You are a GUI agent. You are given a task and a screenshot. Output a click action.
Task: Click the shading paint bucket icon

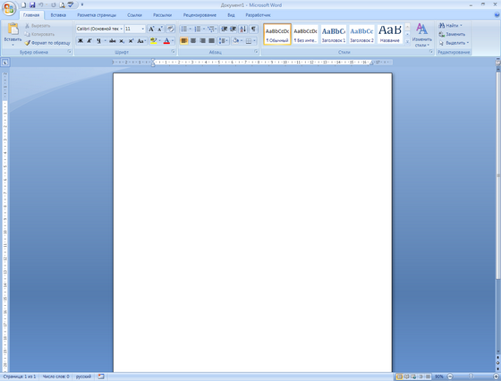click(235, 41)
